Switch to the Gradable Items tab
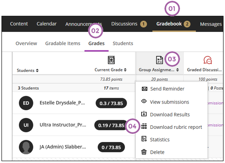Screen dimensions: 225x163 point(63,43)
